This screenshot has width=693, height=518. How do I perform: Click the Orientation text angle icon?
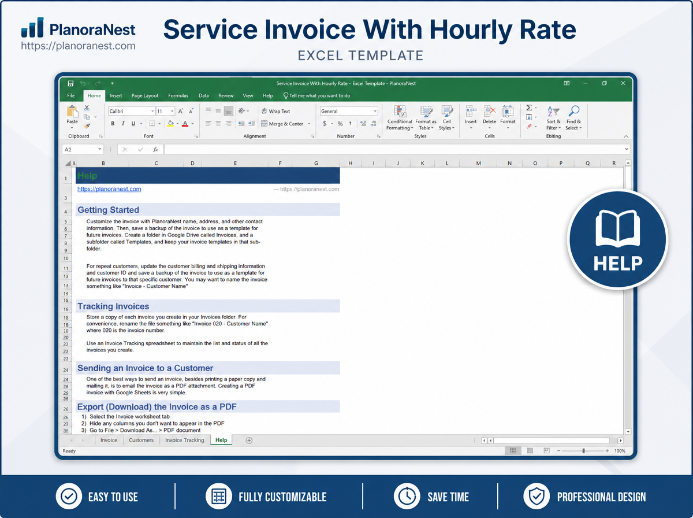(x=243, y=111)
